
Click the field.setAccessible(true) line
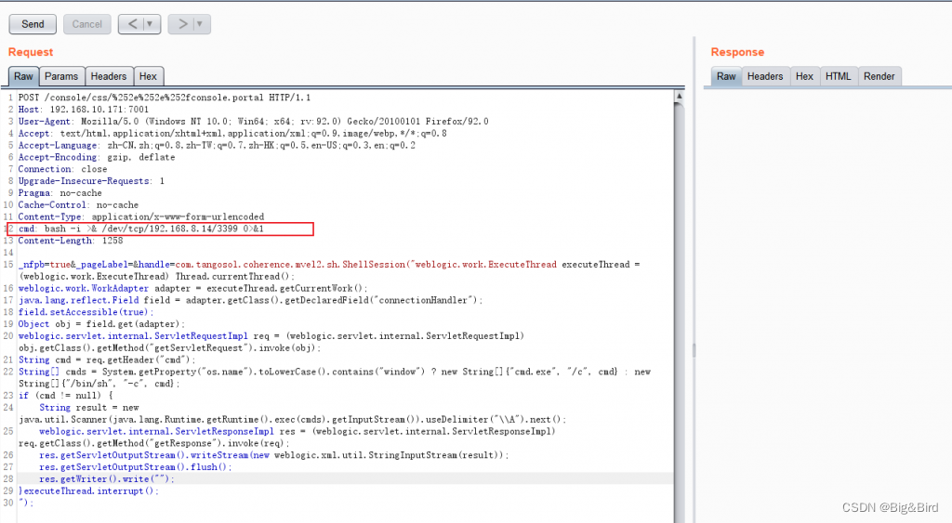click(x=86, y=312)
